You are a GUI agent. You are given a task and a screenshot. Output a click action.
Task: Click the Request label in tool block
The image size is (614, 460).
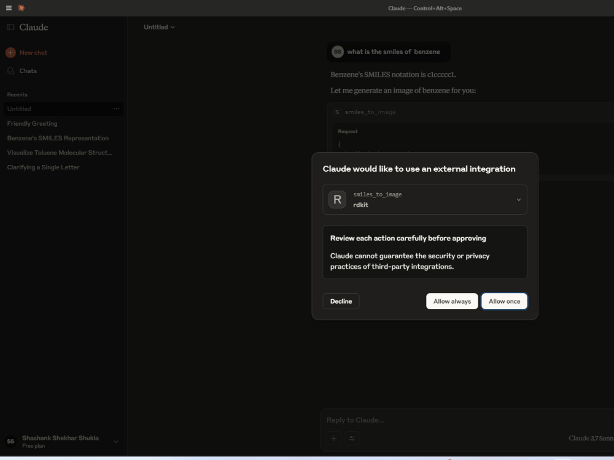point(348,131)
